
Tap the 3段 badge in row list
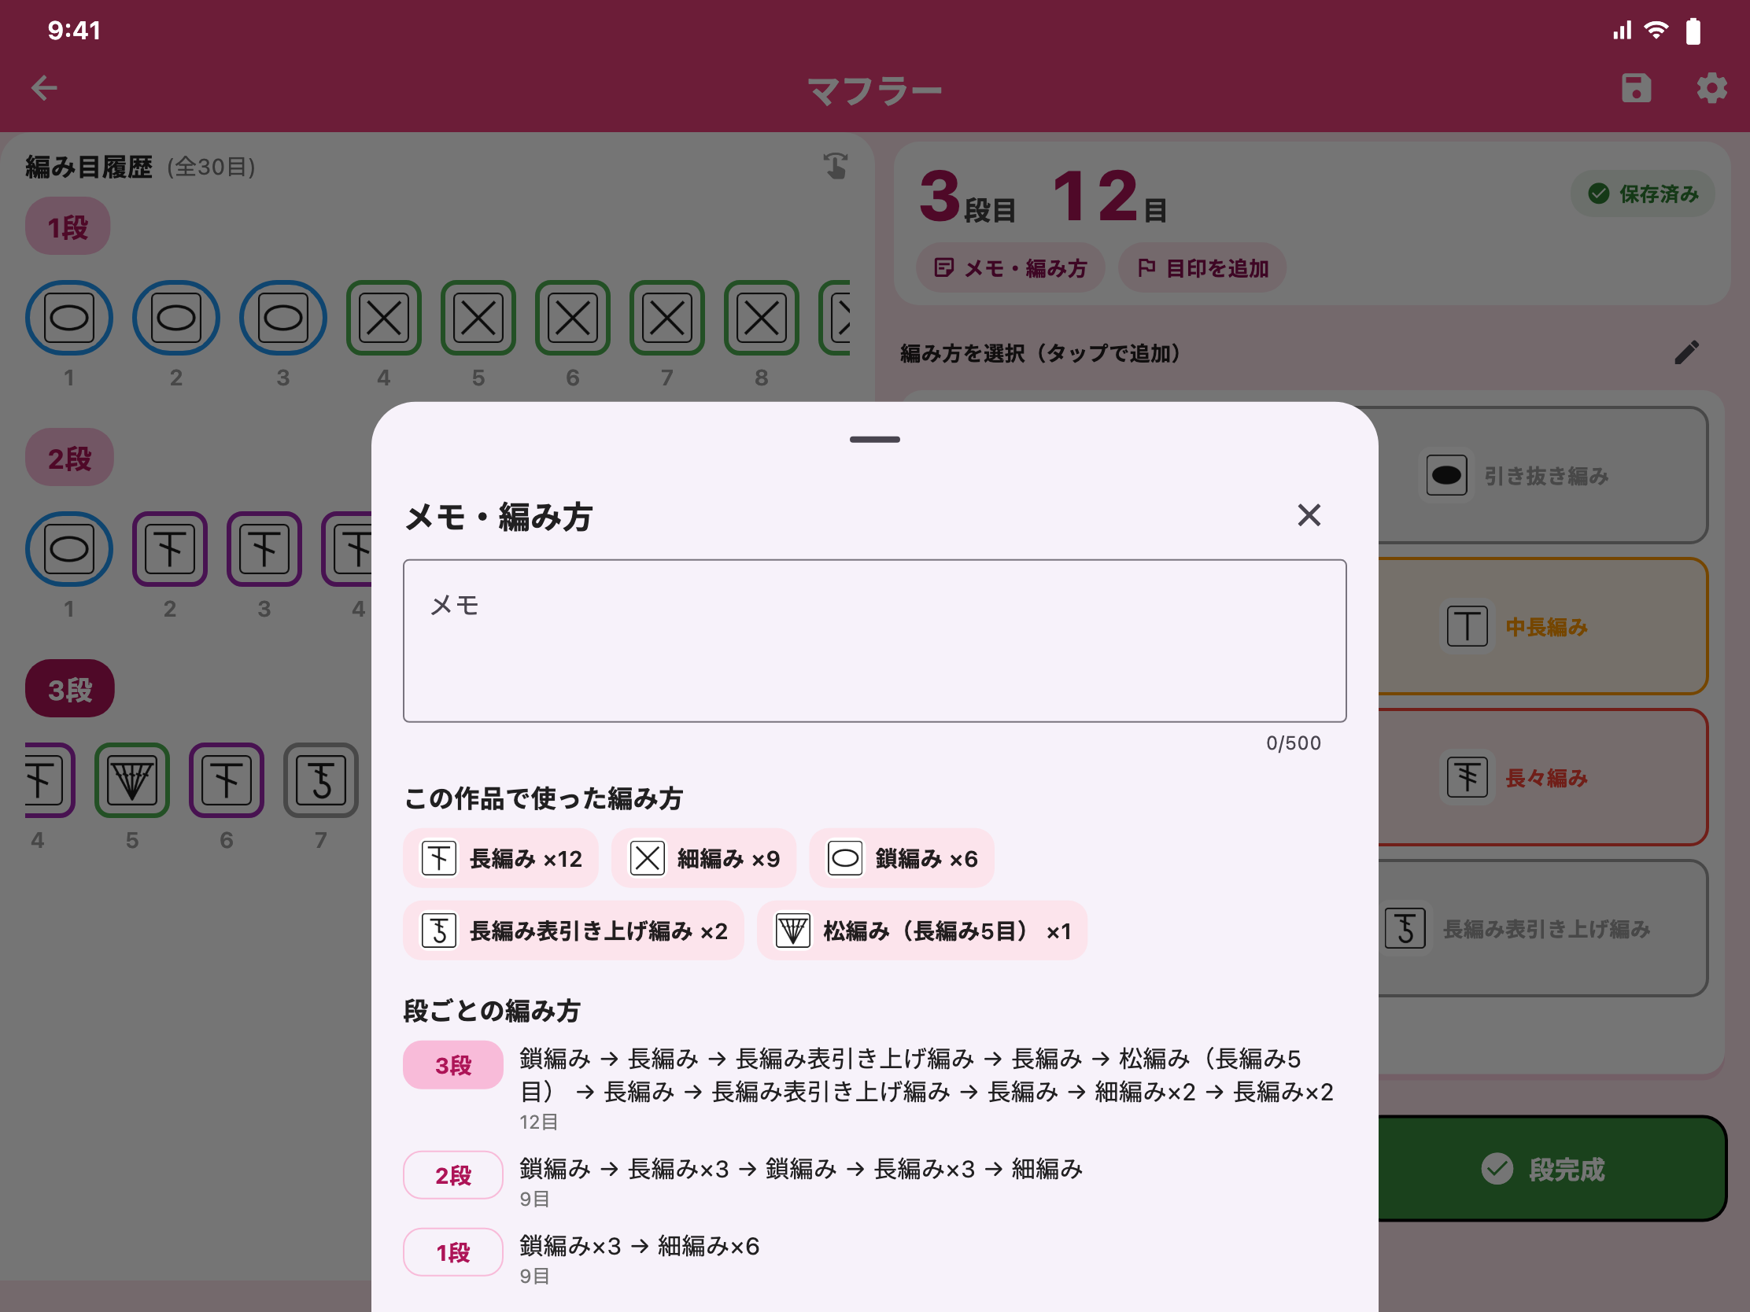point(453,1065)
